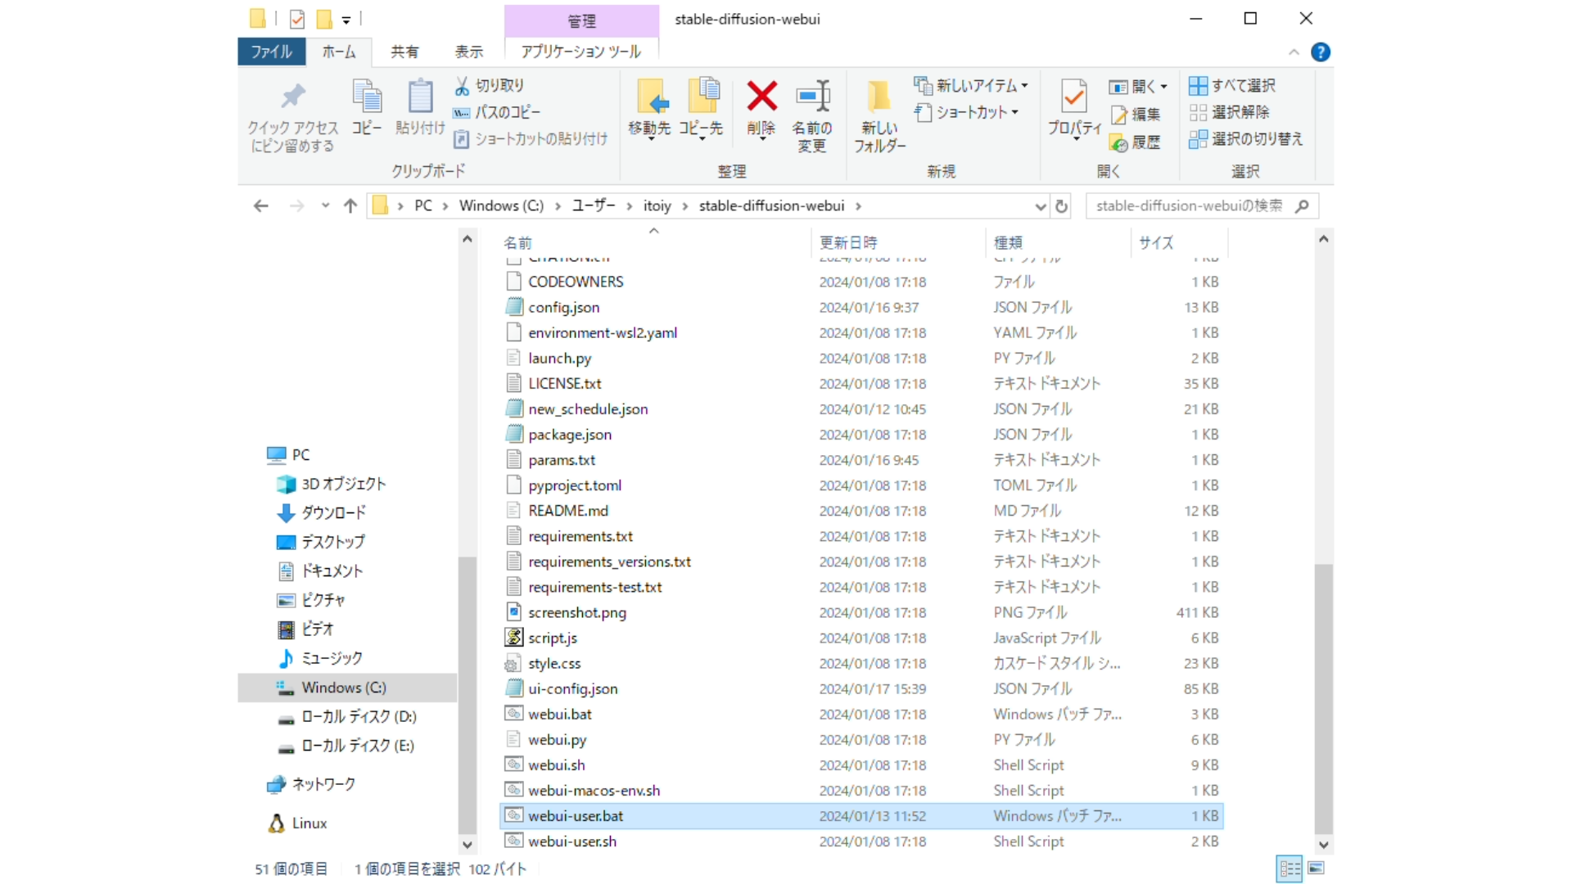Go back with the left arrow
Screen dimensions: 1572x884
click(261, 206)
